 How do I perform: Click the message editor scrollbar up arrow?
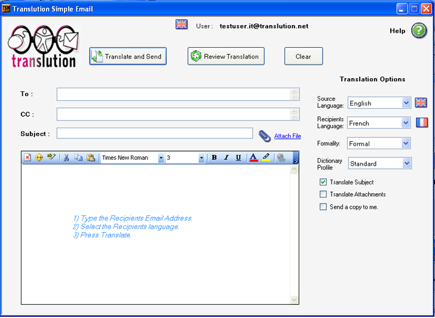tap(294, 169)
